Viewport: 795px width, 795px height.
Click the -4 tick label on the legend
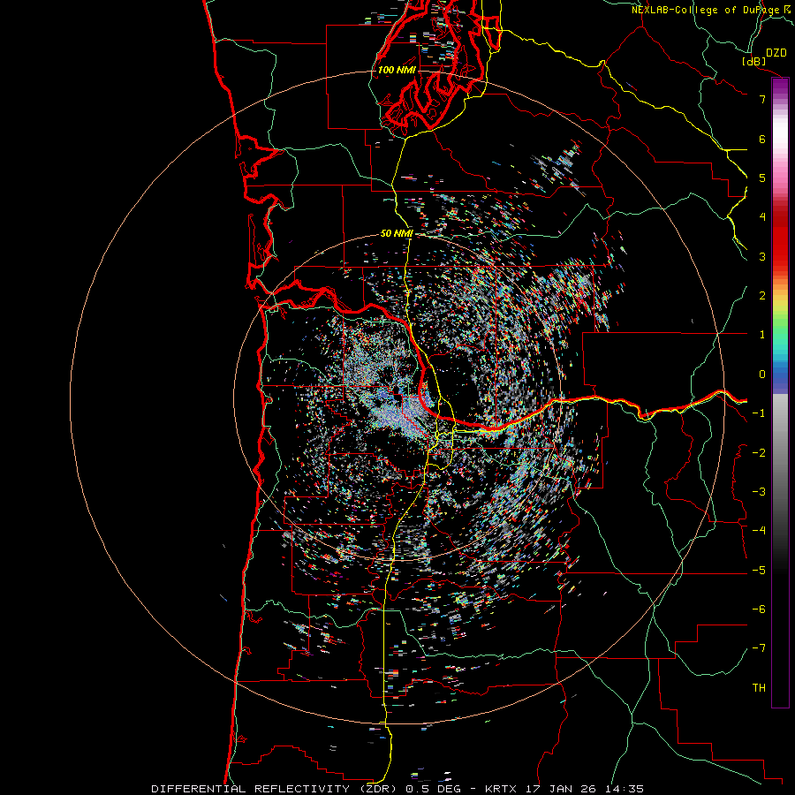[759, 530]
